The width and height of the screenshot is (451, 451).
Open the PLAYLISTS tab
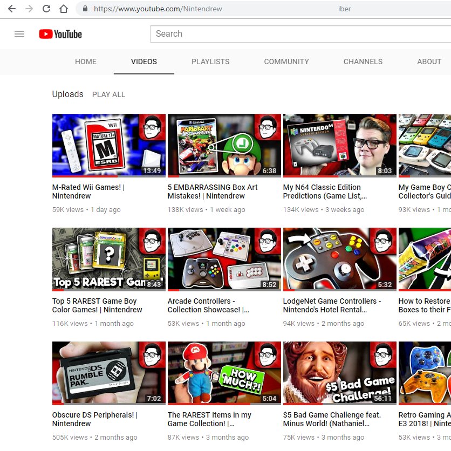(x=210, y=61)
